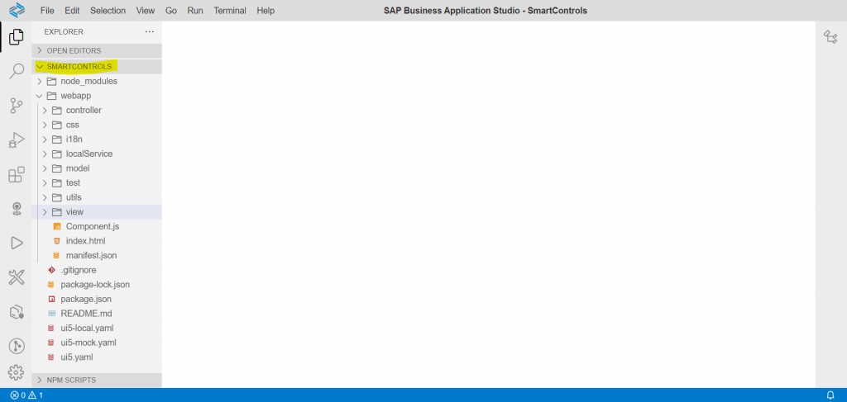Expand the view folder
Viewport: 847px width, 402px height.
click(97, 212)
